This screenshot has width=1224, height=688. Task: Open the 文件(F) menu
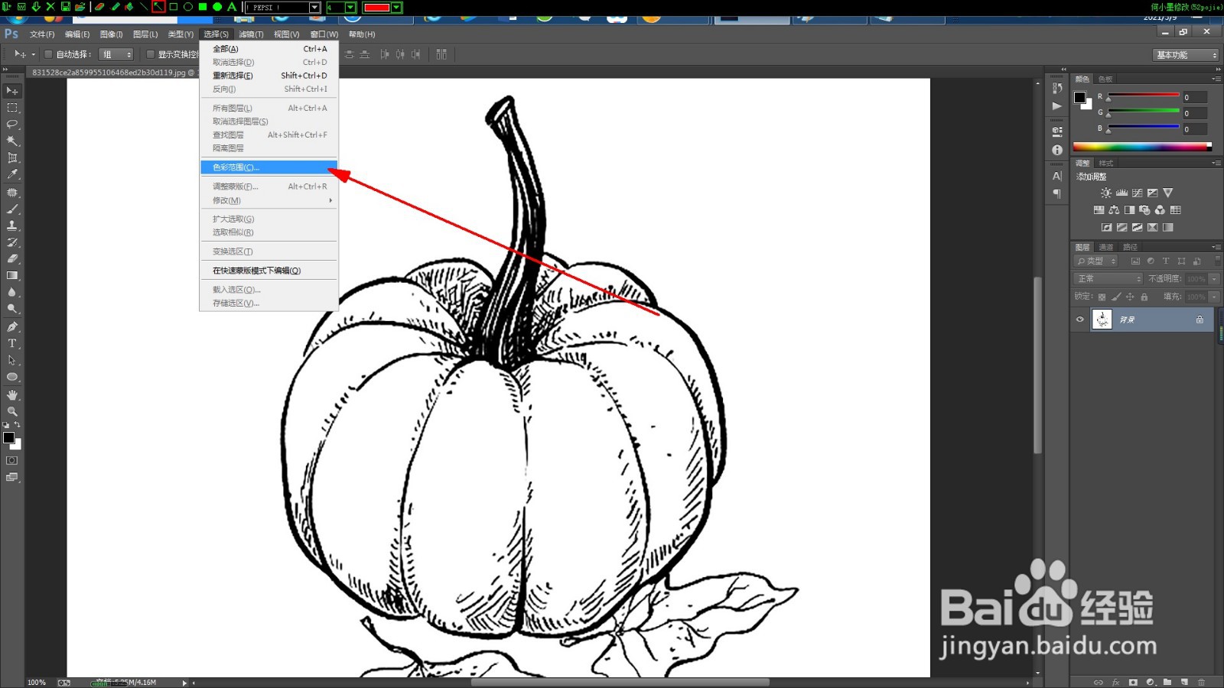point(42,34)
